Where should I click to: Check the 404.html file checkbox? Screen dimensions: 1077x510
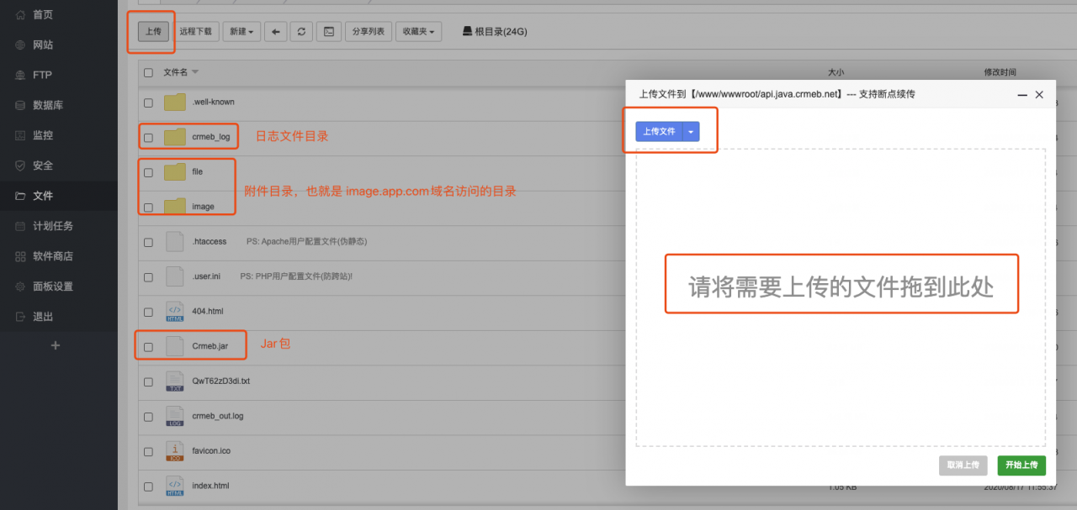click(x=148, y=312)
